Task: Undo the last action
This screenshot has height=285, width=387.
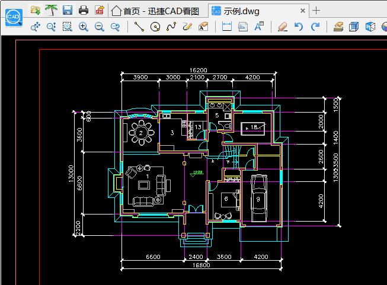Action: coord(299,27)
